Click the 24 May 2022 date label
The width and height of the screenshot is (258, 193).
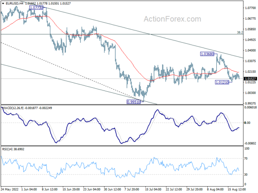point(9,190)
